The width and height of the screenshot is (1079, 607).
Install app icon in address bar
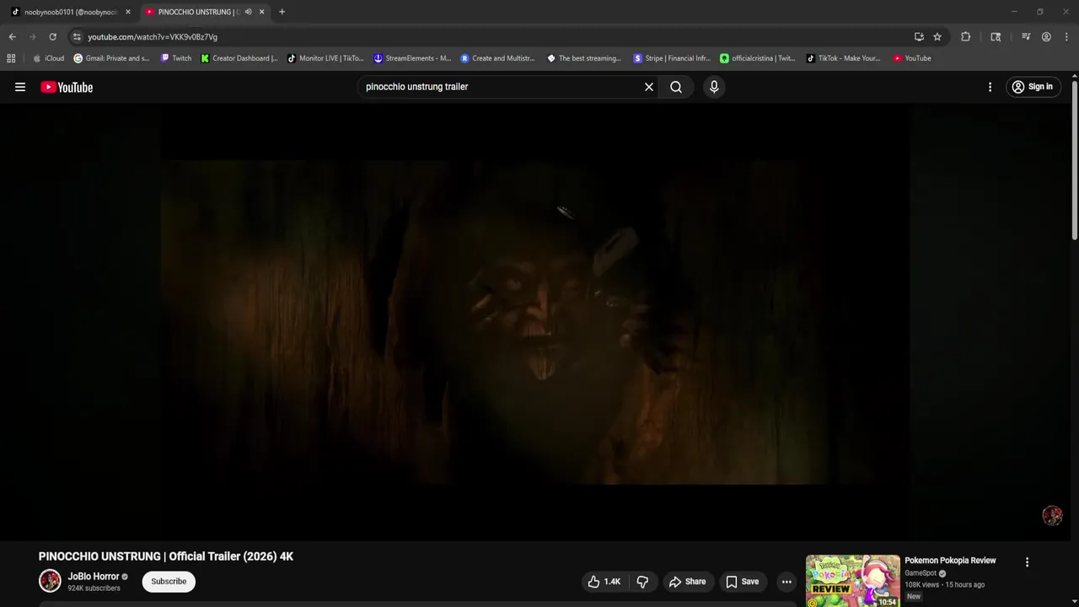919,37
